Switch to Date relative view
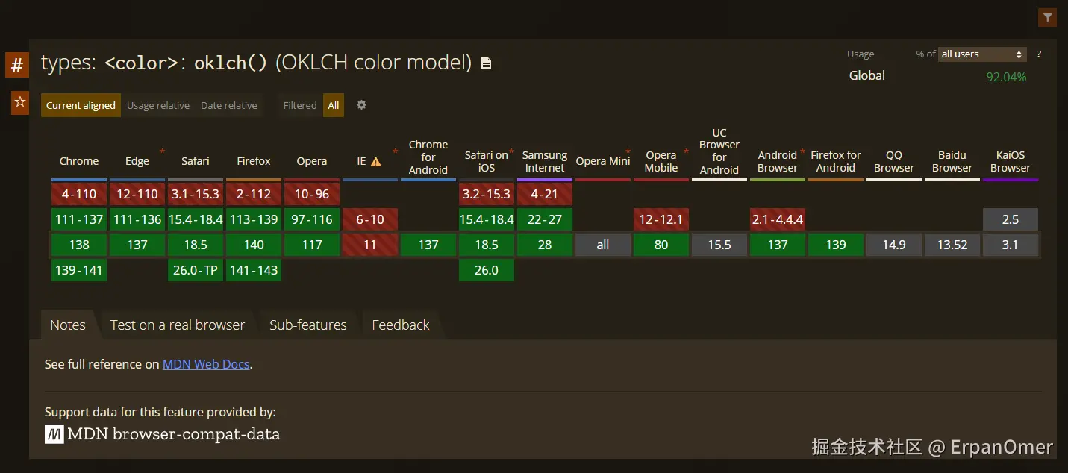The height and width of the screenshot is (473, 1068). point(229,105)
